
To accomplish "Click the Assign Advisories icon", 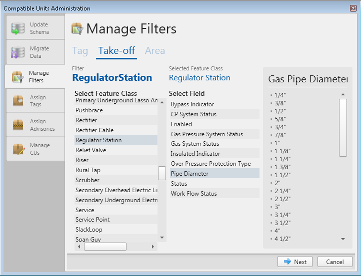I will pyautogui.click(x=18, y=125).
